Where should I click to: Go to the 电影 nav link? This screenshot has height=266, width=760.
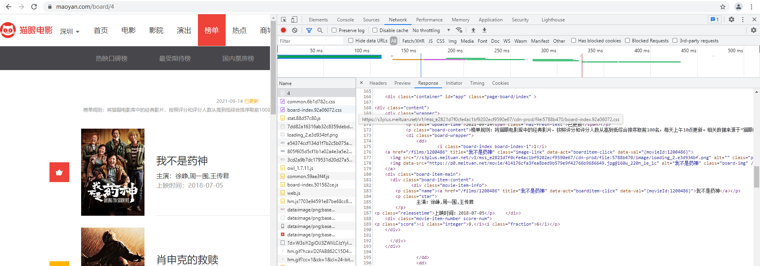pos(129,30)
